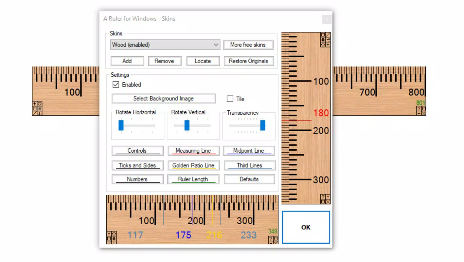Click the plus icon atop the vertical ruler
The width and height of the screenshot is (464, 262).
point(328,45)
